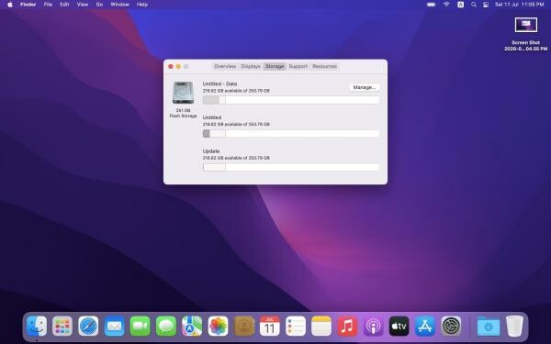Open Messages in the Dock

[166, 326]
